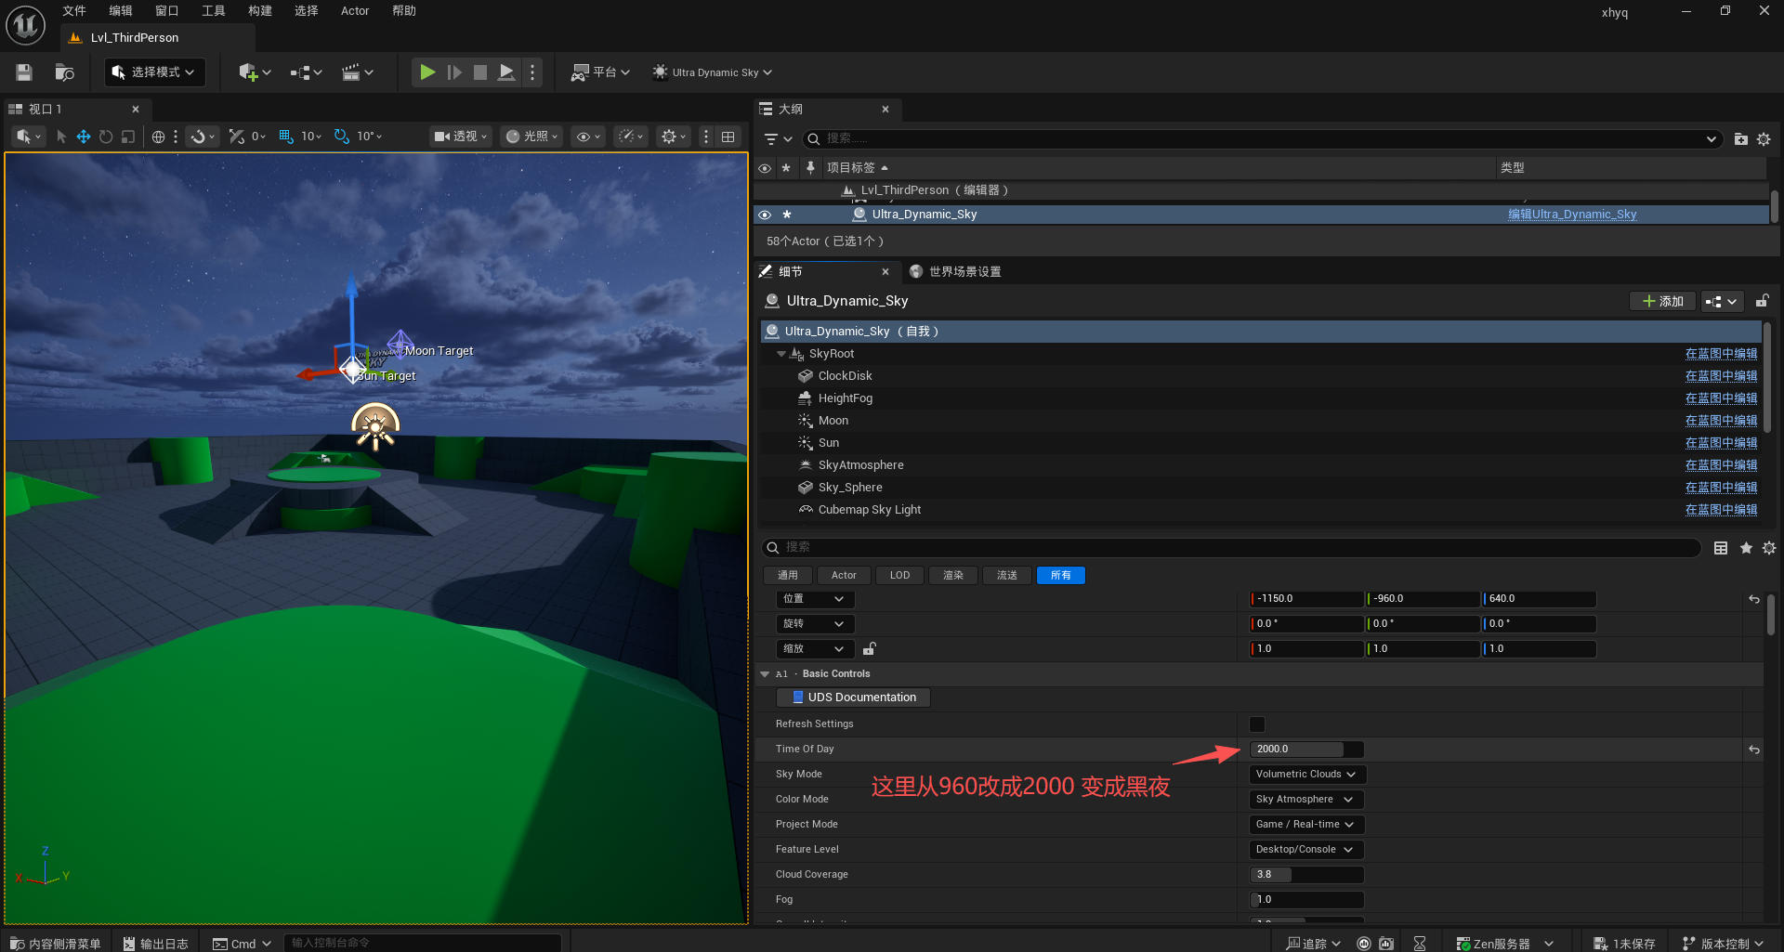Activate the Translate move gizmo tool

84,137
